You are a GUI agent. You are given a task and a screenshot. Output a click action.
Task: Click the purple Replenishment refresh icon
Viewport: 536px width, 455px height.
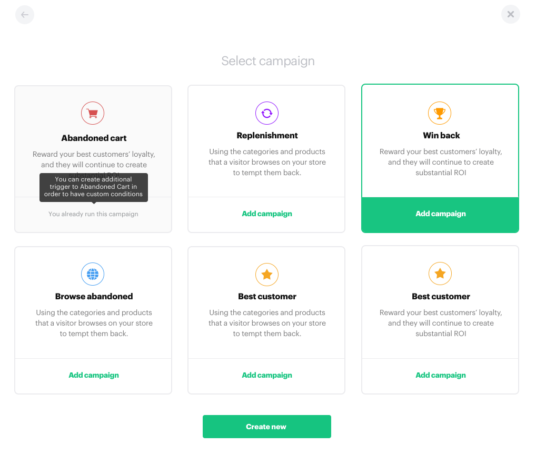[267, 113]
